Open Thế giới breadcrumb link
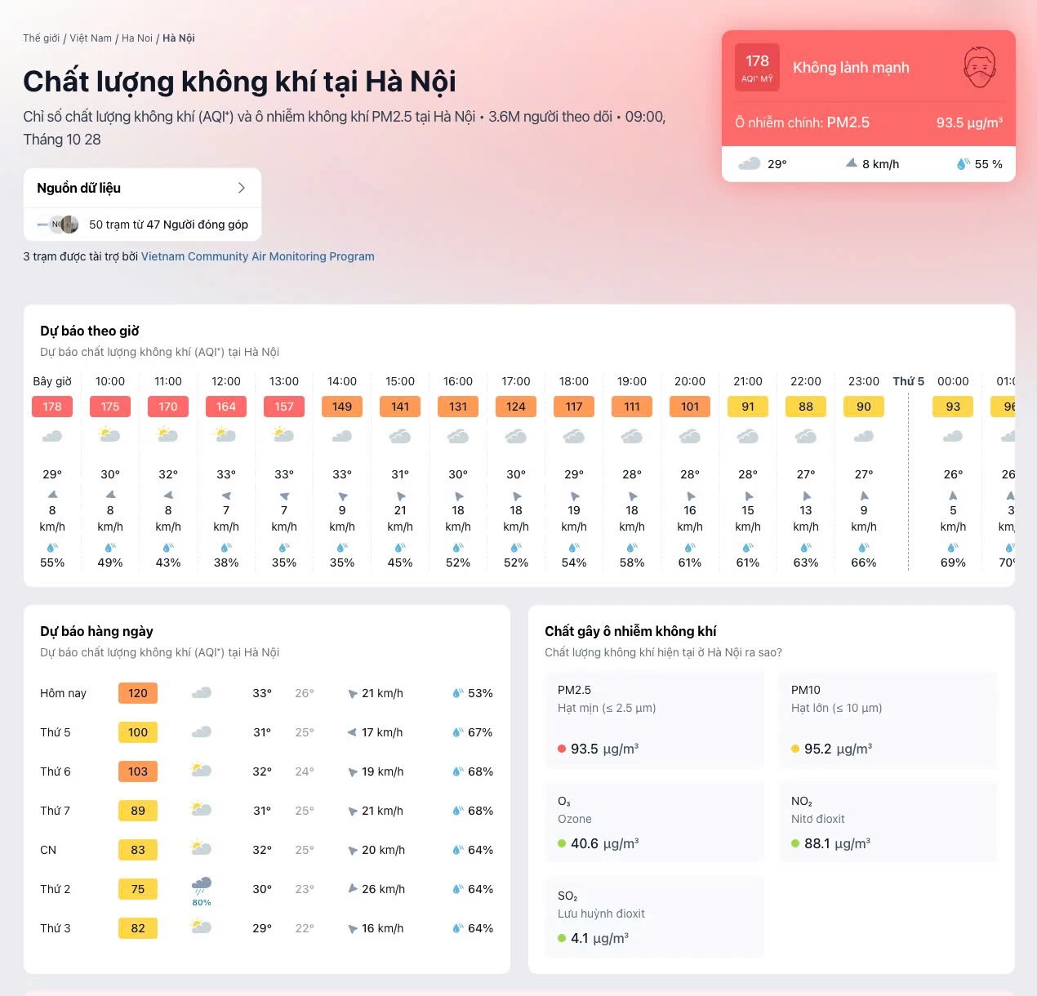 click(42, 38)
